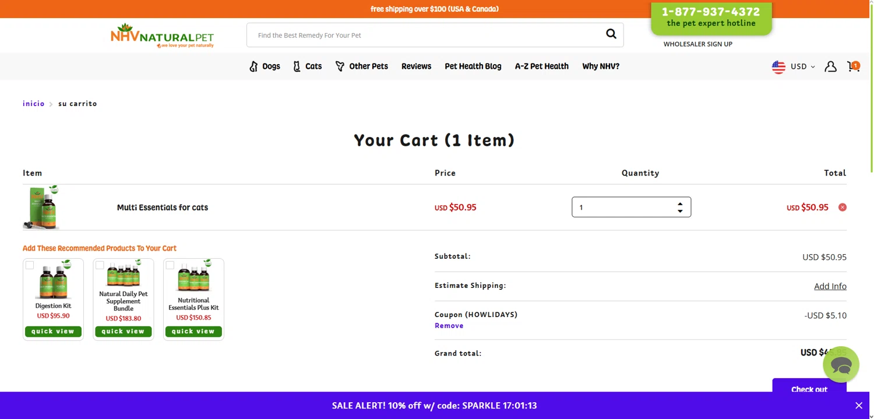This screenshot has width=874, height=419.
Task: Click Add Info for shipping estimate
Action: click(830, 286)
